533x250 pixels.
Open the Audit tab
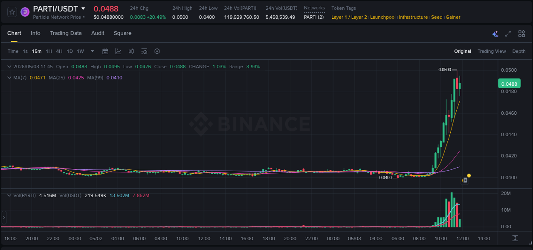point(98,33)
